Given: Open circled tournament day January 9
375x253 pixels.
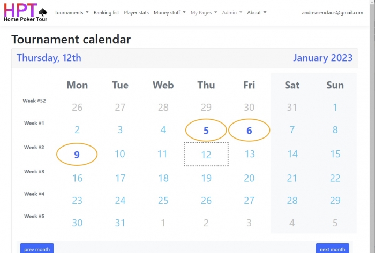Looking at the screenshot, I should [77, 155].
